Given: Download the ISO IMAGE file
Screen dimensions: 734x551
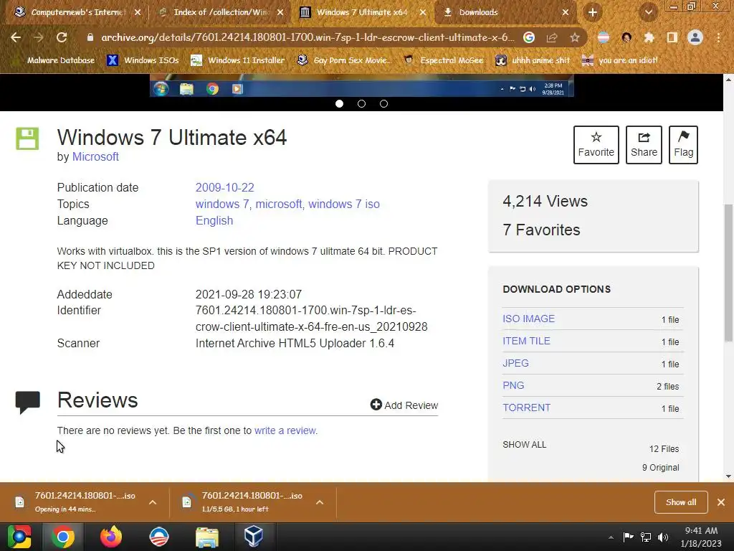Looking at the screenshot, I should coord(528,319).
